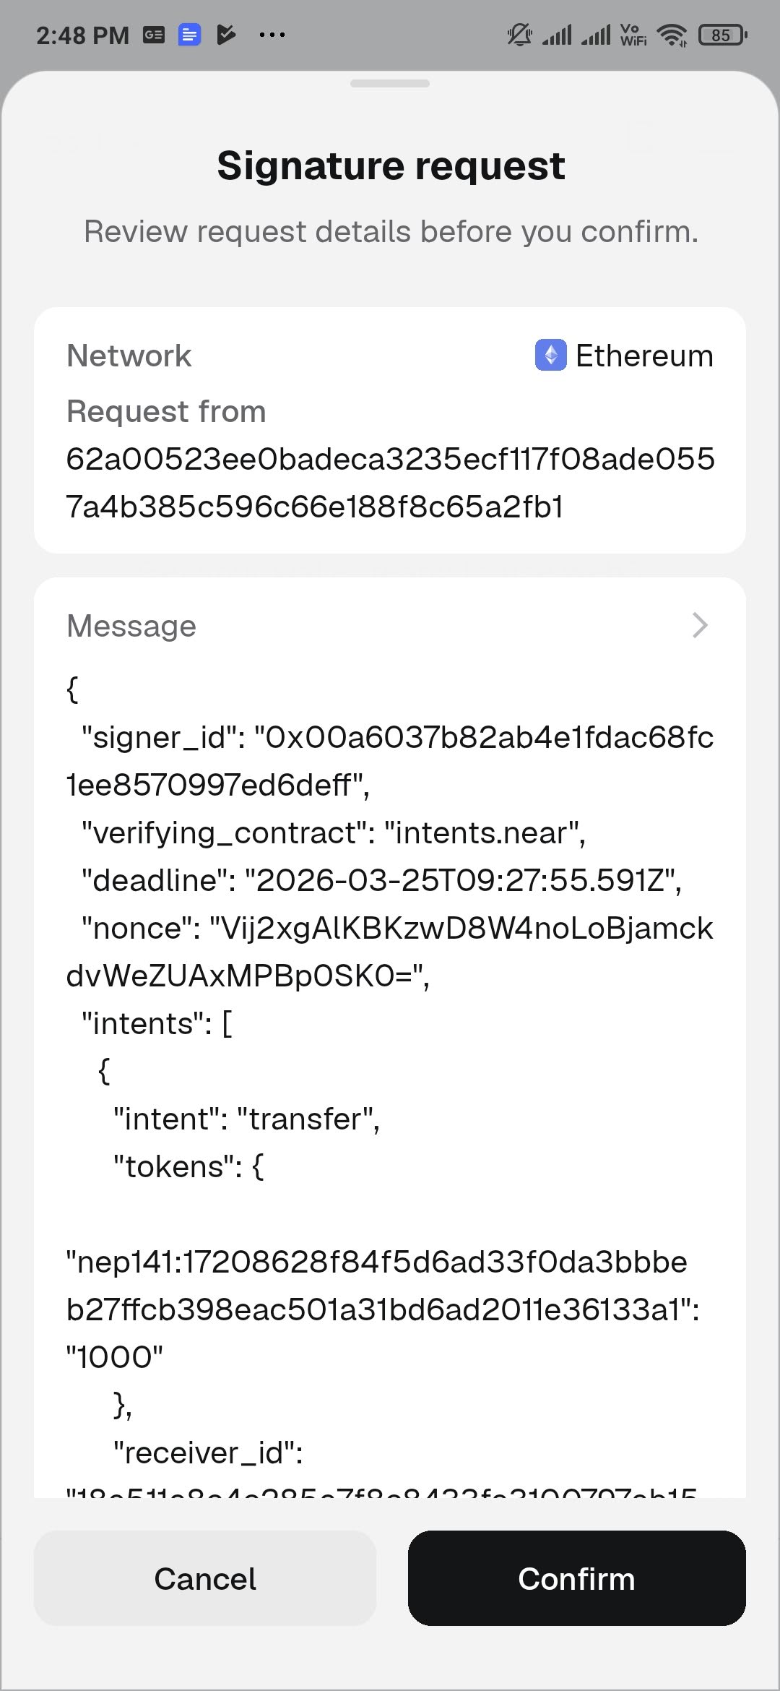This screenshot has width=780, height=1691.
Task: Tap the Wi-Fi status icon
Action: click(672, 33)
